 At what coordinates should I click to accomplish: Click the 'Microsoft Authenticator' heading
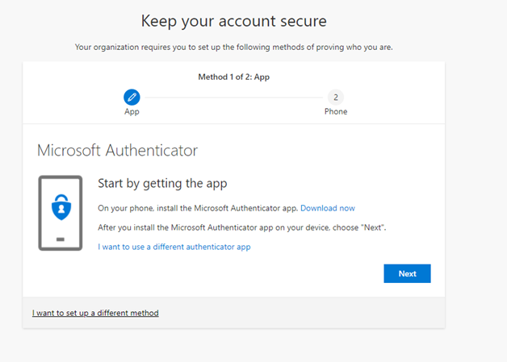117,151
